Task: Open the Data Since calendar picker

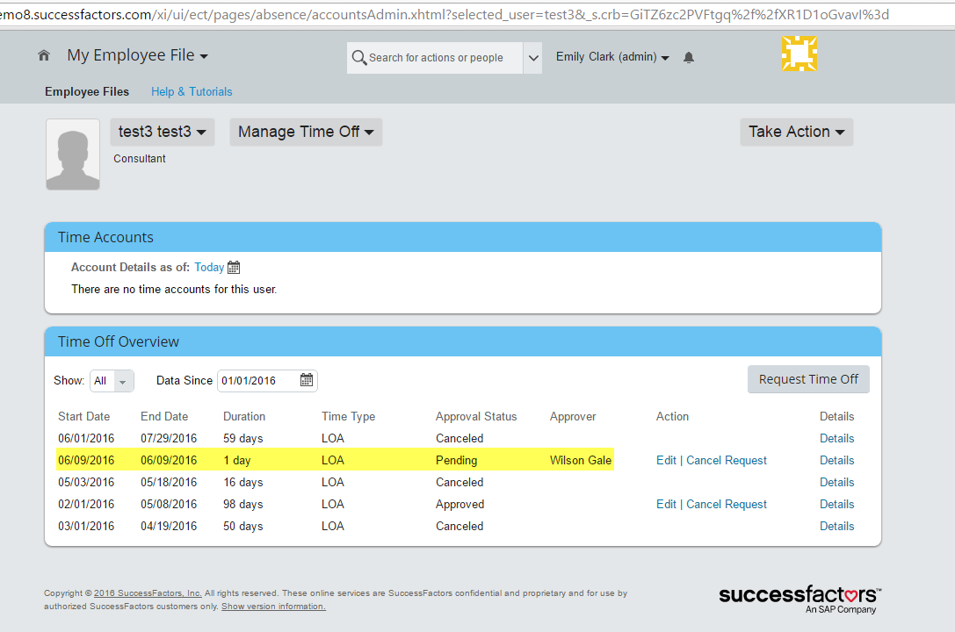Action: [307, 380]
